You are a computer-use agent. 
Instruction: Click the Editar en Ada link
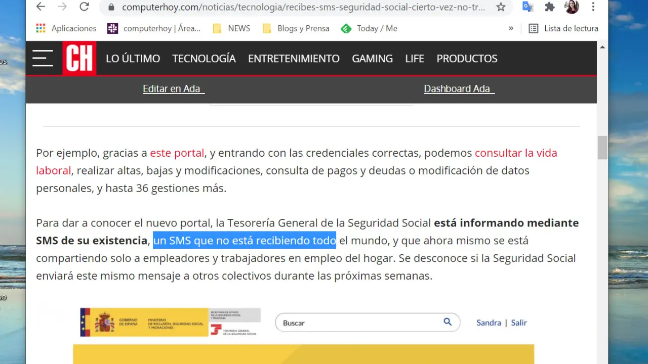[x=173, y=89]
